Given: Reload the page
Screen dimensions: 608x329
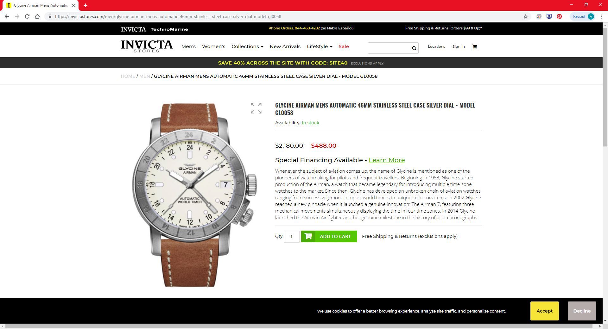Looking at the screenshot, I should pyautogui.click(x=27, y=16).
